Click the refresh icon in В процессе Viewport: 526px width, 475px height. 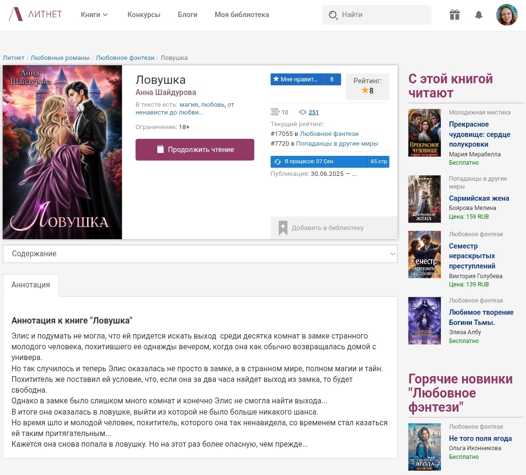tap(278, 162)
